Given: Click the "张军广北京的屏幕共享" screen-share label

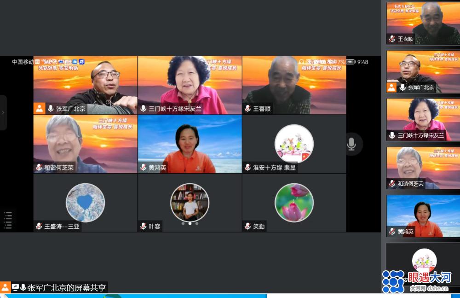Looking at the screenshot, I should [67, 287].
